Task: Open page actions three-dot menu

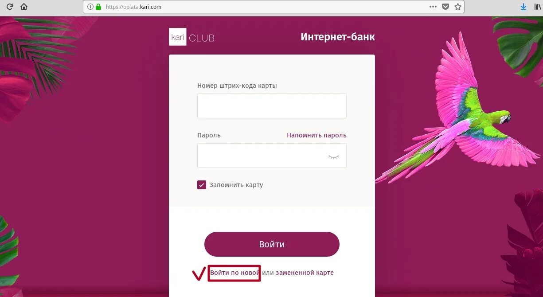Action: (x=433, y=7)
